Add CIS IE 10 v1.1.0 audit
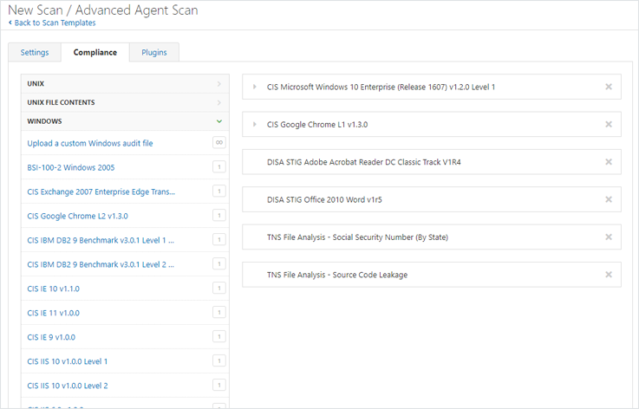Screen dimensions: 639x409 tap(54, 289)
